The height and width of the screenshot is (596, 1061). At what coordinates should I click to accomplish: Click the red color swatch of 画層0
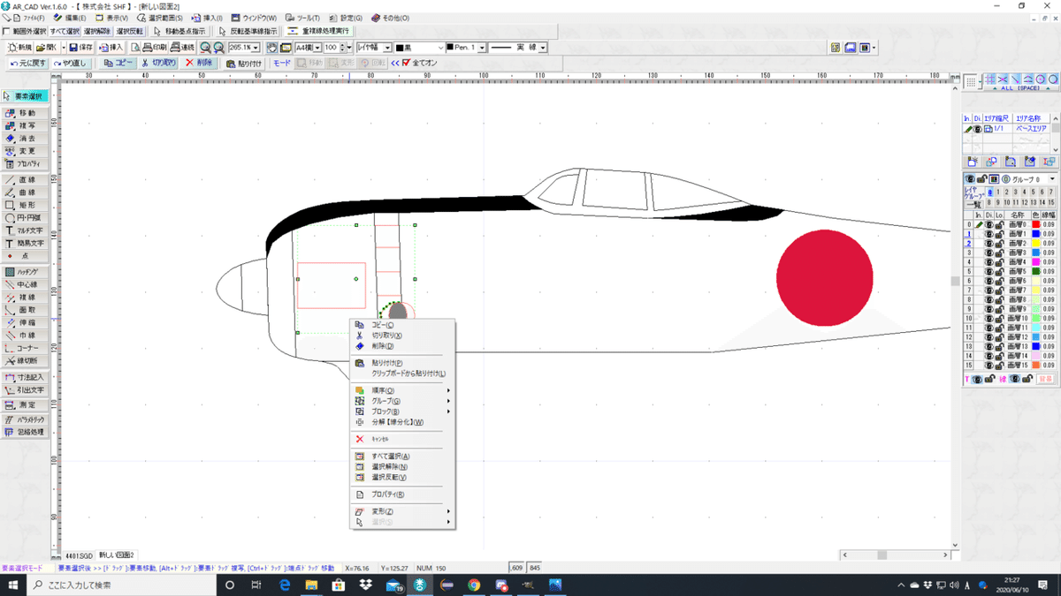click(1035, 224)
